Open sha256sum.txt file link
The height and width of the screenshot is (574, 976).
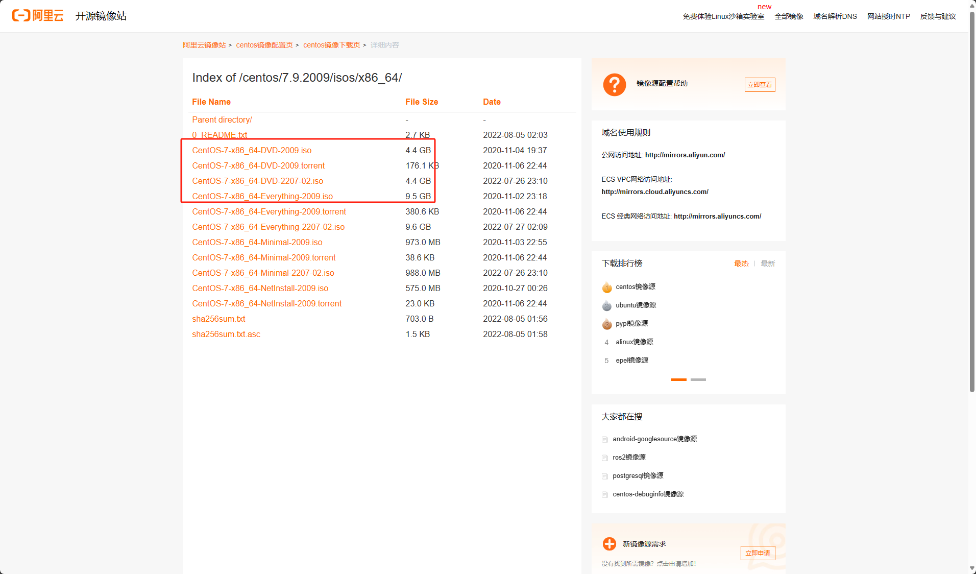click(218, 319)
